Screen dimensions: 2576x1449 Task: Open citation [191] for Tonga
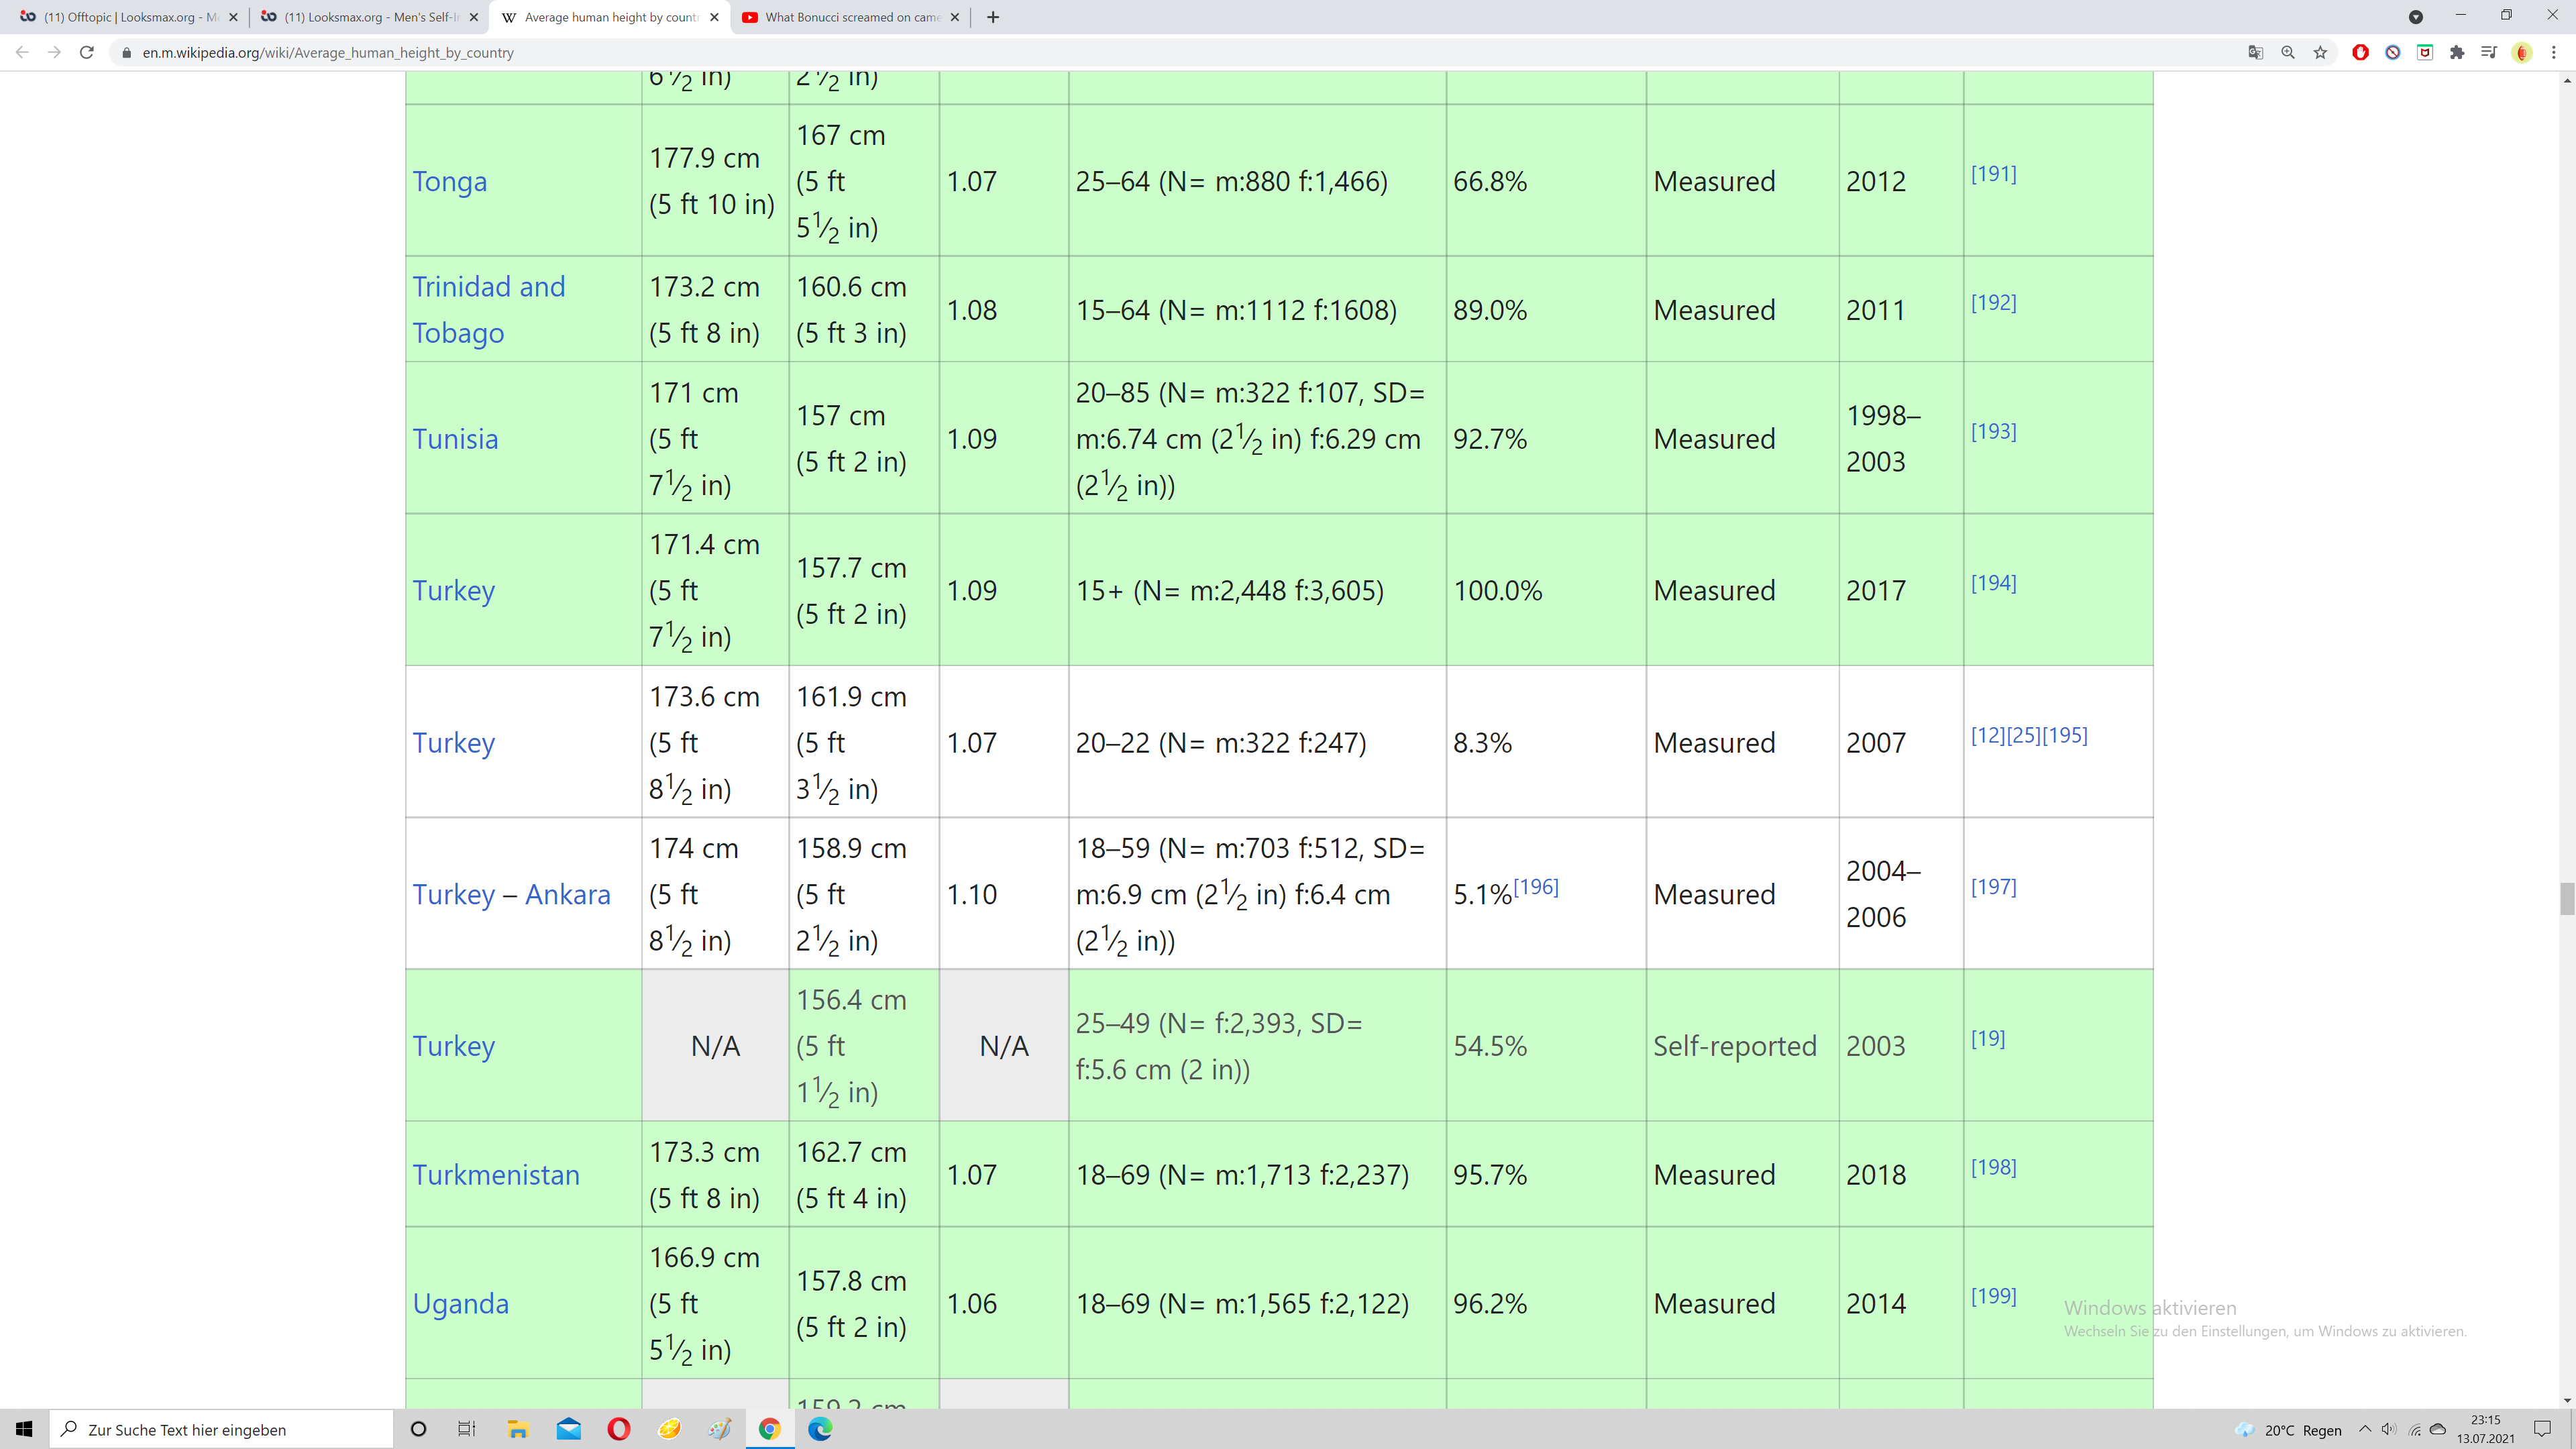point(1993,173)
